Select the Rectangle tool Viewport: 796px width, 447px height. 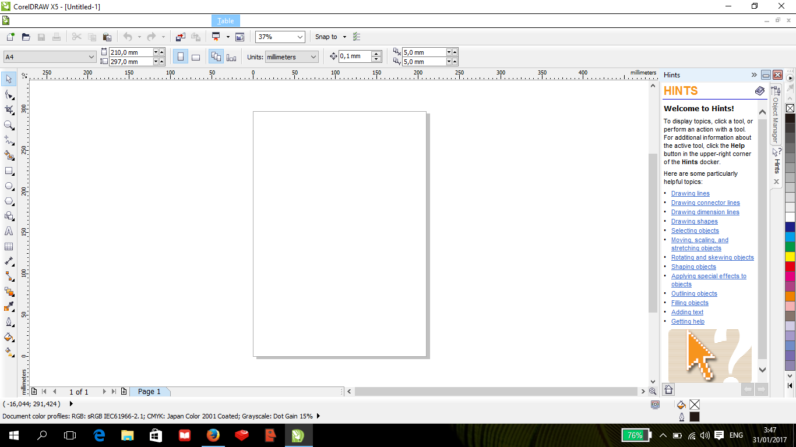(x=9, y=171)
